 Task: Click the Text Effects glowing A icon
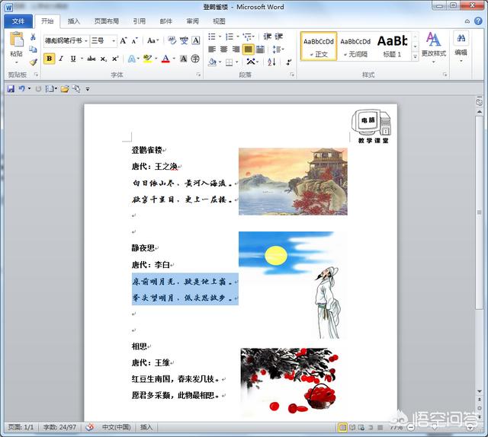(132, 59)
